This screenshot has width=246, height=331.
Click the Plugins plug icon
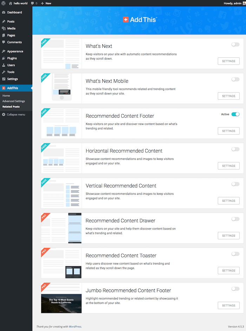click(4, 58)
